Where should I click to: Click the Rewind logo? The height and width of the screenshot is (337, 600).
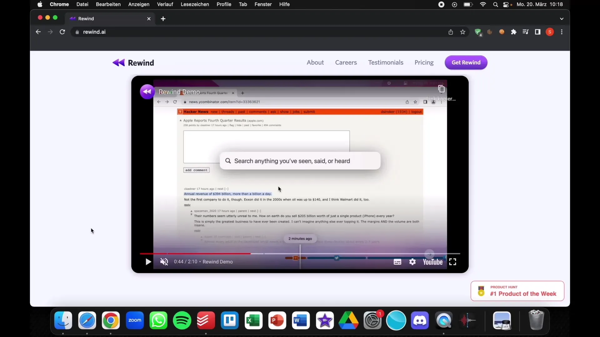pyautogui.click(x=133, y=63)
